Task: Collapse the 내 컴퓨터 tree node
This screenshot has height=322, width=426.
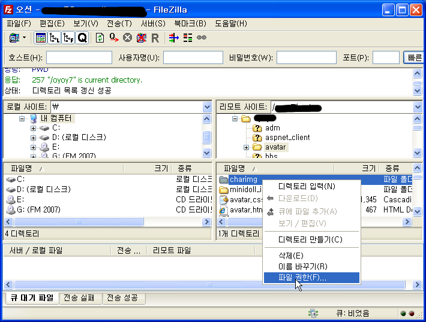Action: point(22,119)
